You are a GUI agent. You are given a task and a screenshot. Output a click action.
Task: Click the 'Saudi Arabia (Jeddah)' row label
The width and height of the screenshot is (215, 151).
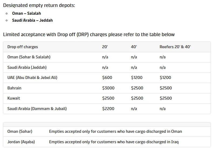pos(27,67)
